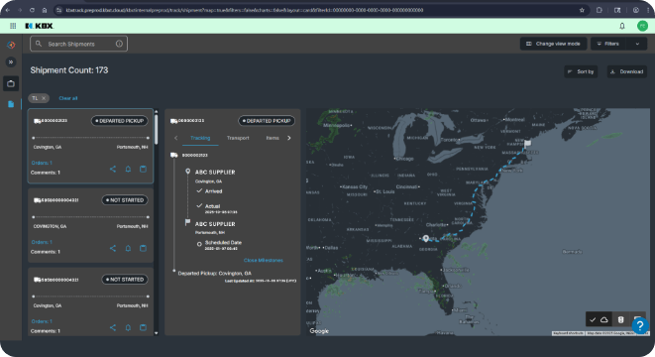
Task: Open Orders: 1 link on second card
Action: pos(42,242)
